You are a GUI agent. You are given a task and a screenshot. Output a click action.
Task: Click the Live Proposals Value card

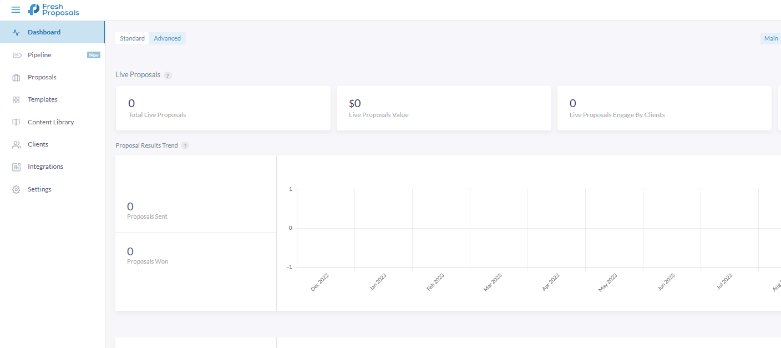[x=444, y=108]
